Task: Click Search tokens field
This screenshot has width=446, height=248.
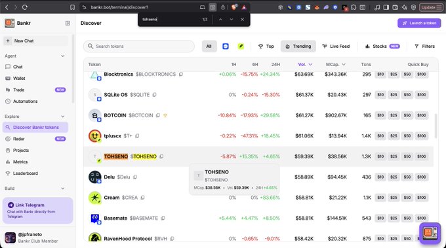Action: pos(139,46)
